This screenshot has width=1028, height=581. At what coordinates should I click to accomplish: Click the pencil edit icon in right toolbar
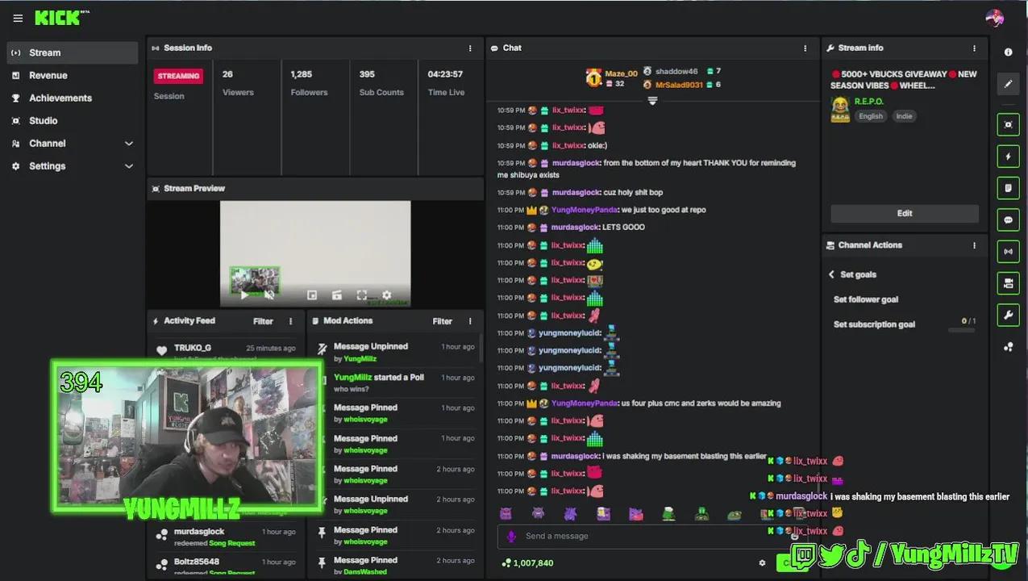coord(1008,83)
